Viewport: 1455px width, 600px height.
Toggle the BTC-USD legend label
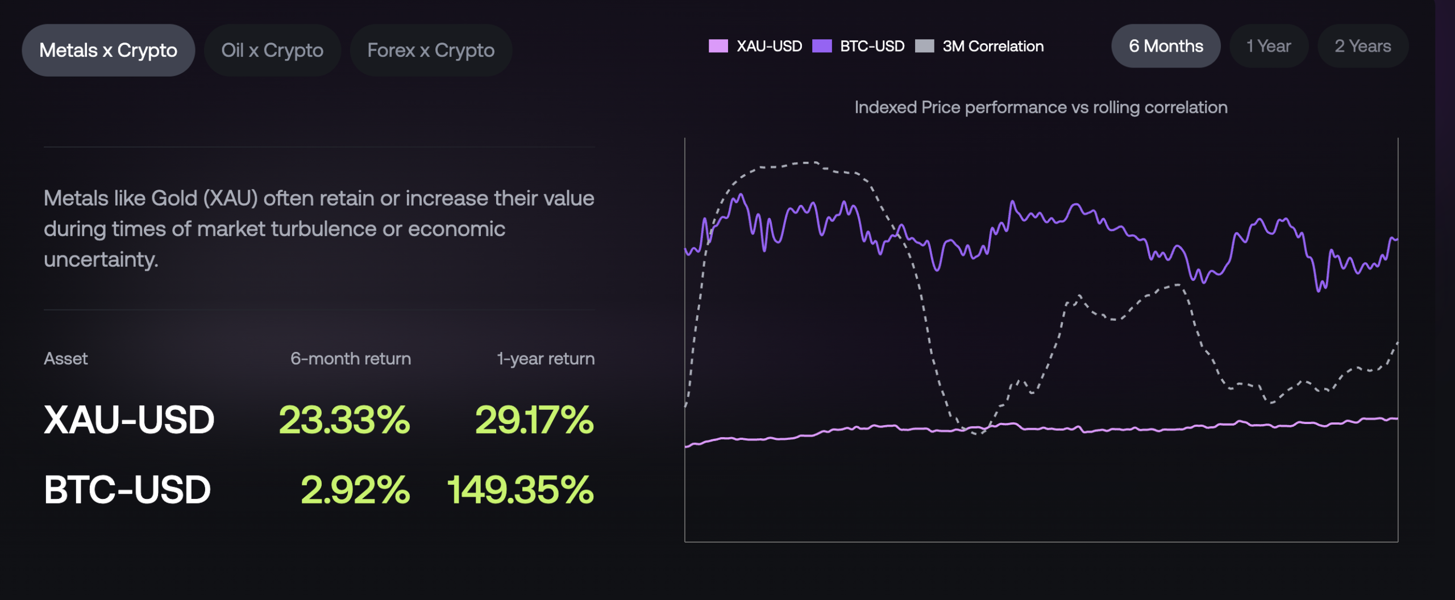872,46
